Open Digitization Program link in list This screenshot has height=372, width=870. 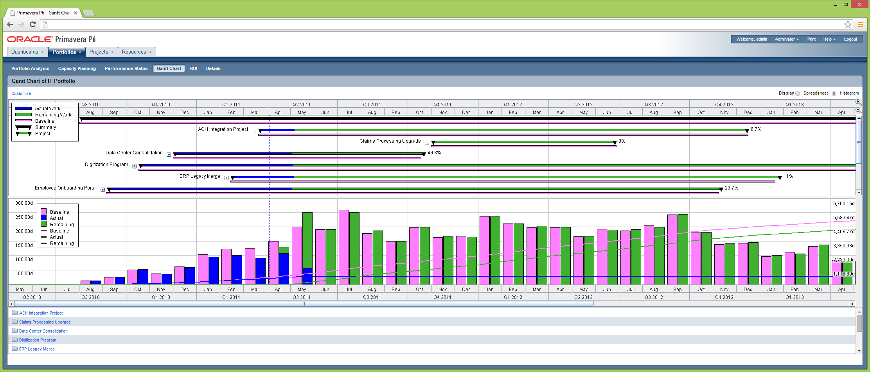(38, 340)
